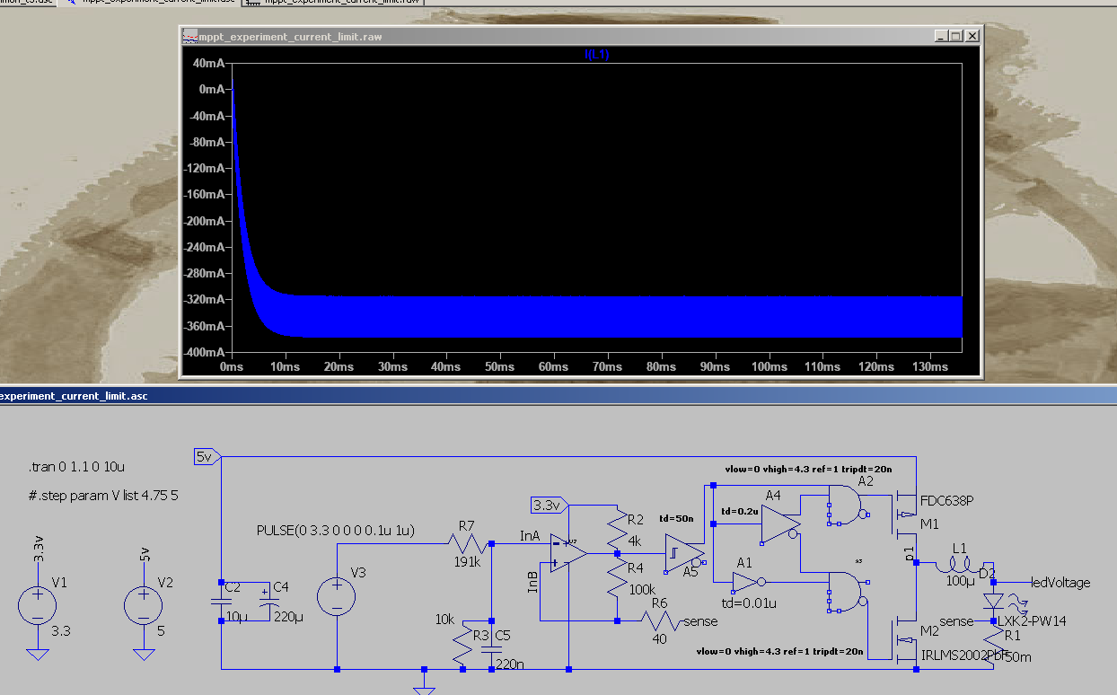Click the 191k resistor value
The image size is (1117, 695).
click(467, 562)
